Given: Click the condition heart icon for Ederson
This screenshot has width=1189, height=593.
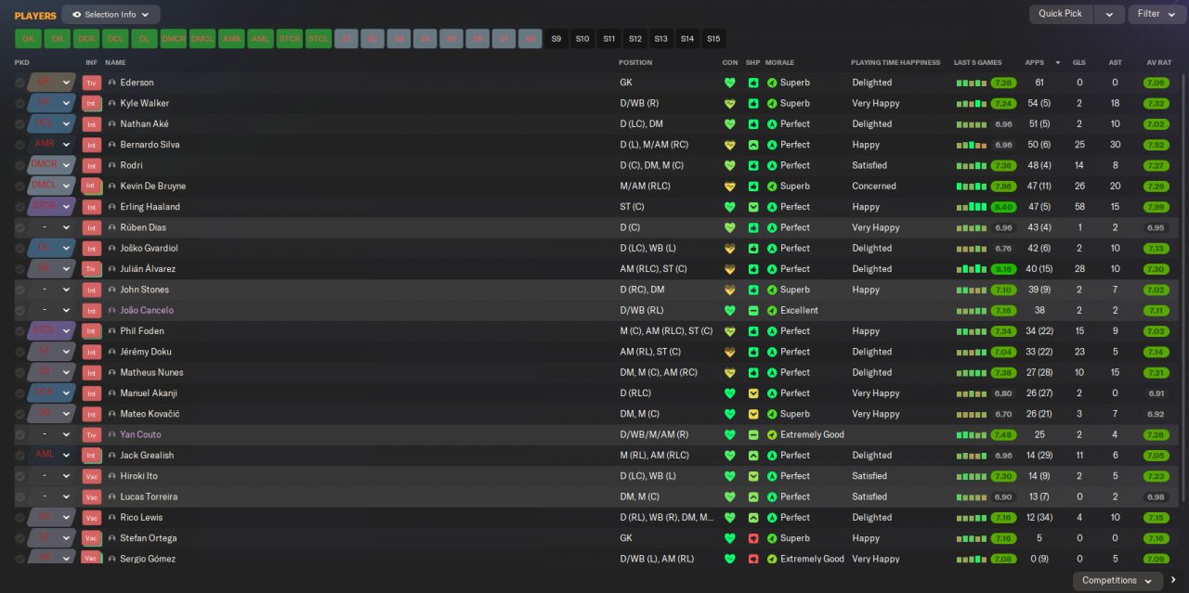Looking at the screenshot, I should pos(730,83).
